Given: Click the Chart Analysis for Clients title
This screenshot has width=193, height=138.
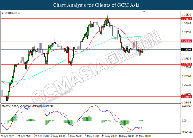Looking at the screenshot, I should click(96, 5).
